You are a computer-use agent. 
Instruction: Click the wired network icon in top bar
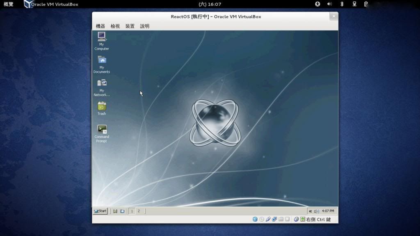pyautogui.click(x=354, y=4)
